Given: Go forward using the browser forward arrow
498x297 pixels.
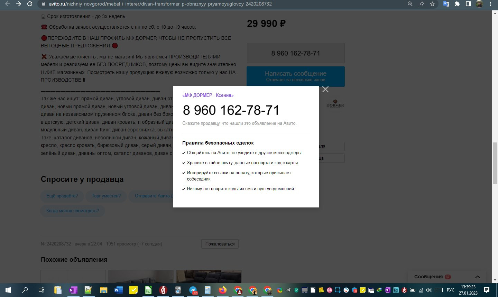Looking at the screenshot, I should click(x=19, y=4).
